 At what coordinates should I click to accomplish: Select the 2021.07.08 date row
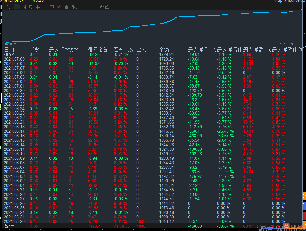pyautogui.click(x=14, y=63)
